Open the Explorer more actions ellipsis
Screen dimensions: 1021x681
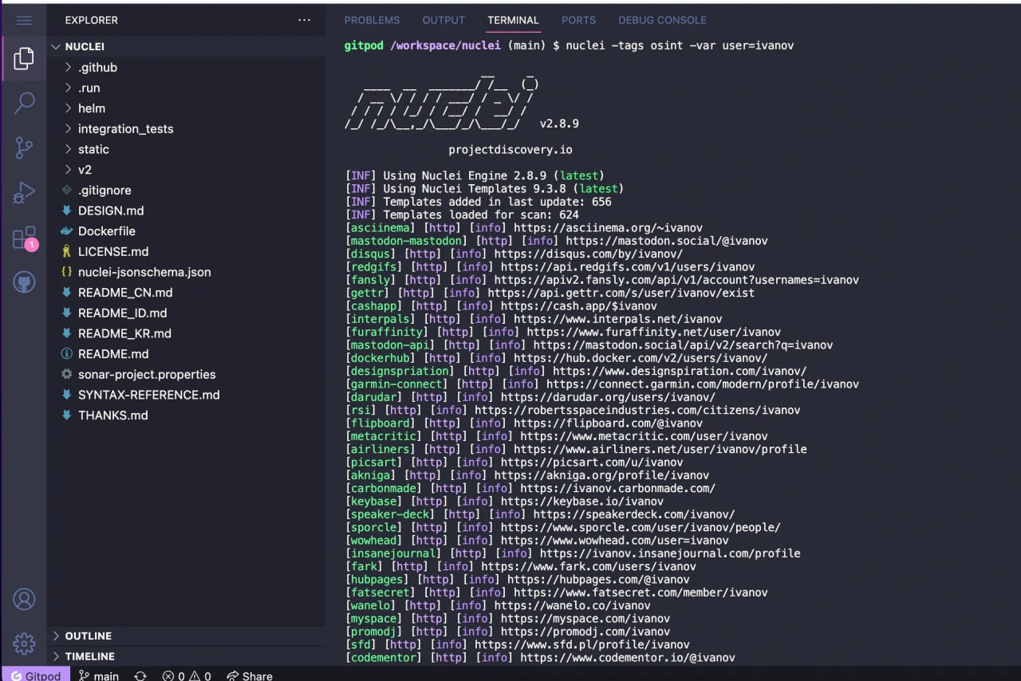pos(305,20)
